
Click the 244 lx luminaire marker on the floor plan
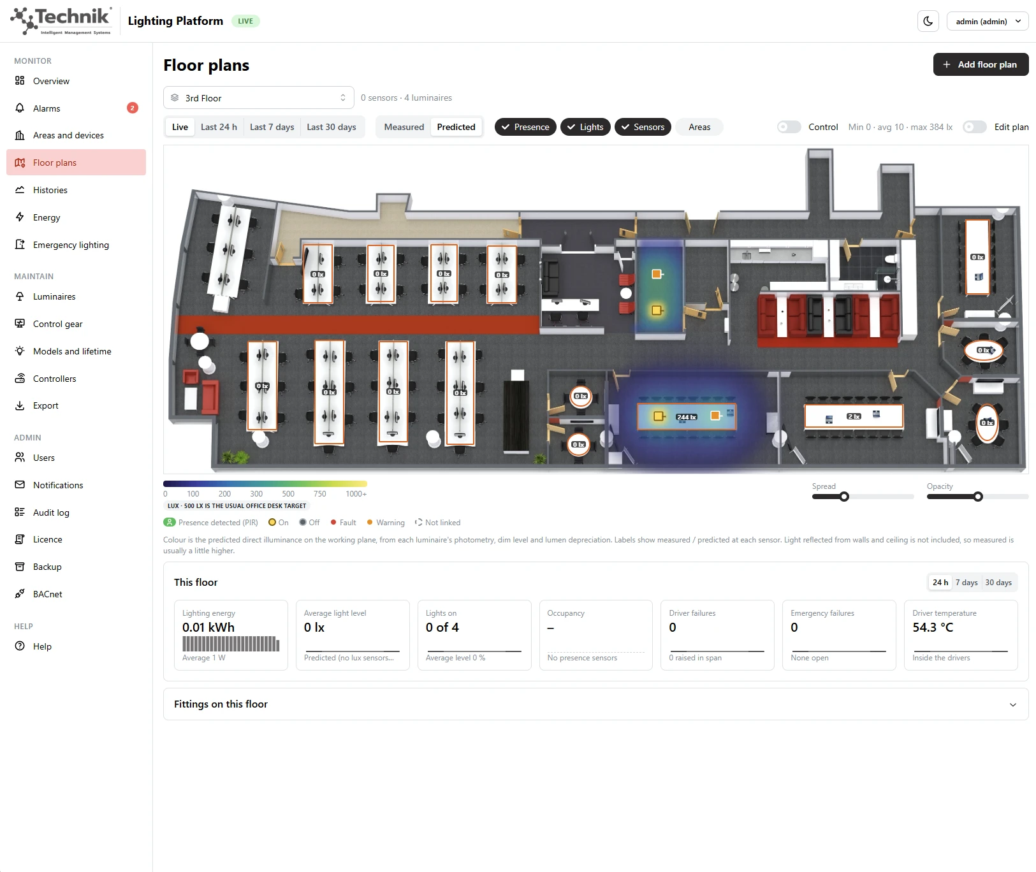[687, 417]
